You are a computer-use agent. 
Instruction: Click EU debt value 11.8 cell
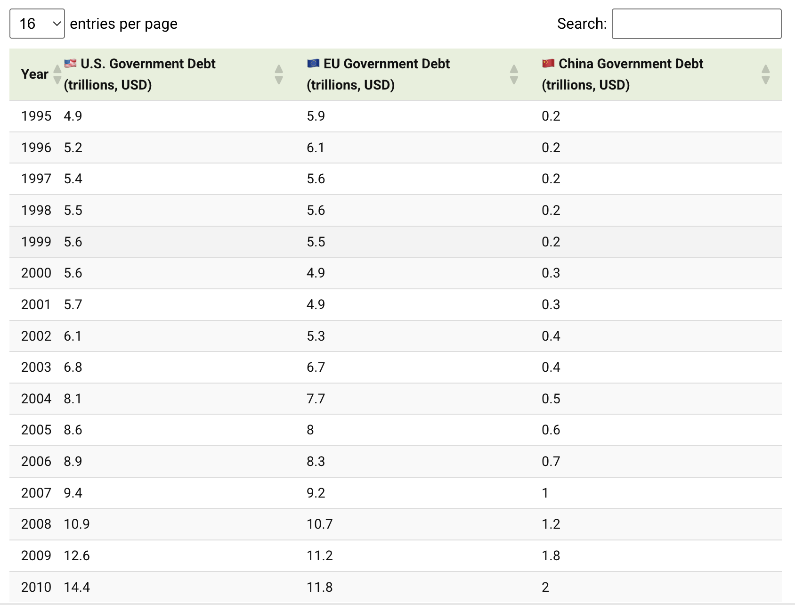(320, 587)
